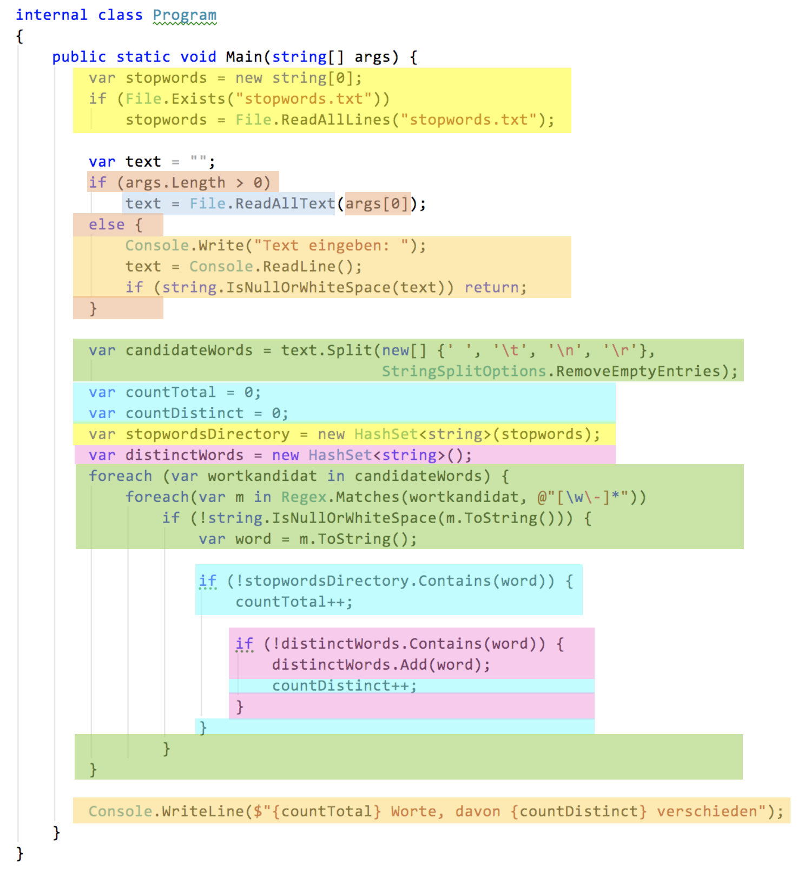
Task: Click the countTotal++ statement
Action: tap(294, 602)
